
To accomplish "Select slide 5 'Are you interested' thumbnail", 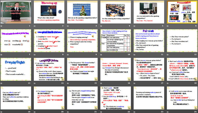I will pyautogui.click(x=149, y=12).
